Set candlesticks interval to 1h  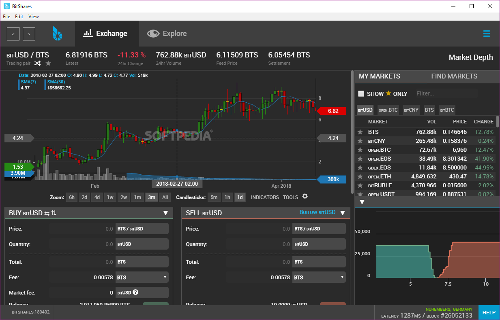click(x=227, y=197)
